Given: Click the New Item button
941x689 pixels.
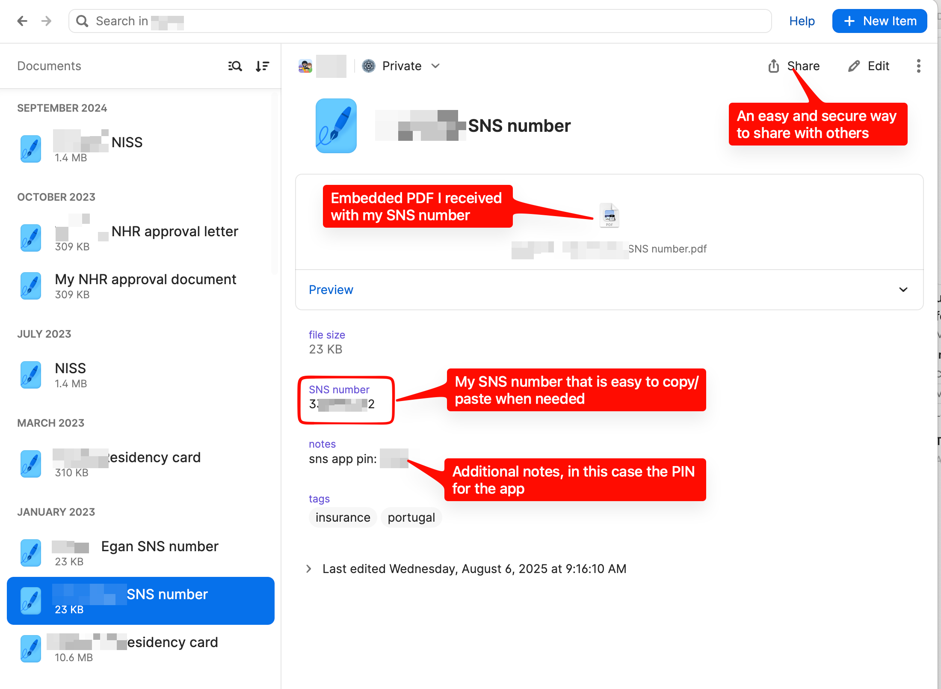Looking at the screenshot, I should pyautogui.click(x=879, y=21).
